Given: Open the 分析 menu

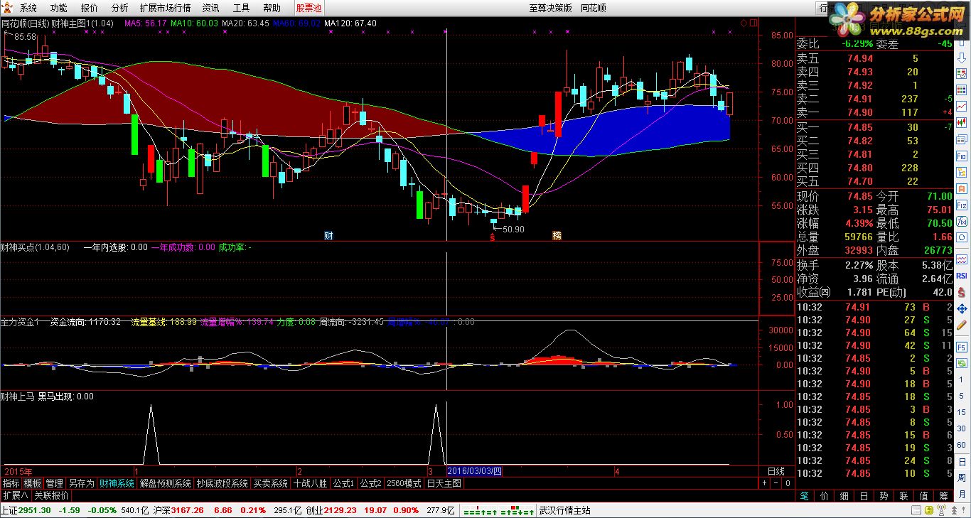Looking at the screenshot, I should coord(120,8).
